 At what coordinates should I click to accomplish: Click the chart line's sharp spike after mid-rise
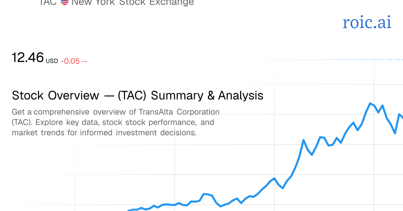[304, 140]
